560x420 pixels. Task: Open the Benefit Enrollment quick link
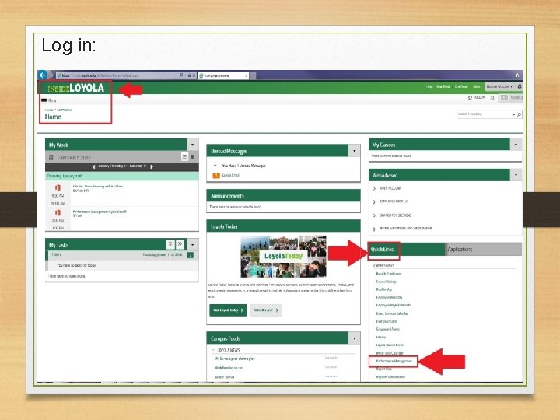[389, 274]
